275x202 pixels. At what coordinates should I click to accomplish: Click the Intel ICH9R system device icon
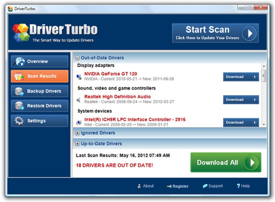pos(79,123)
